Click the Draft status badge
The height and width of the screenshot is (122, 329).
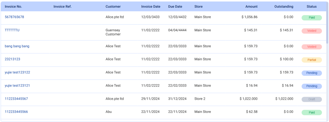tap(312, 99)
